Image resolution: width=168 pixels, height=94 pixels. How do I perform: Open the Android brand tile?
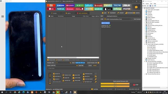click(98, 9)
